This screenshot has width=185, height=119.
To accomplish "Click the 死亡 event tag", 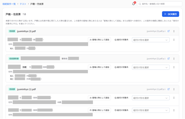I will tap(12, 79).
